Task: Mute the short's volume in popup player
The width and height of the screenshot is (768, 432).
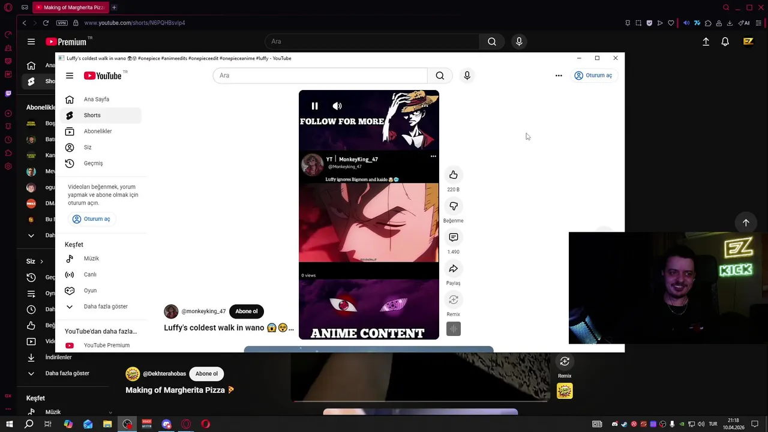Action: coord(337,106)
